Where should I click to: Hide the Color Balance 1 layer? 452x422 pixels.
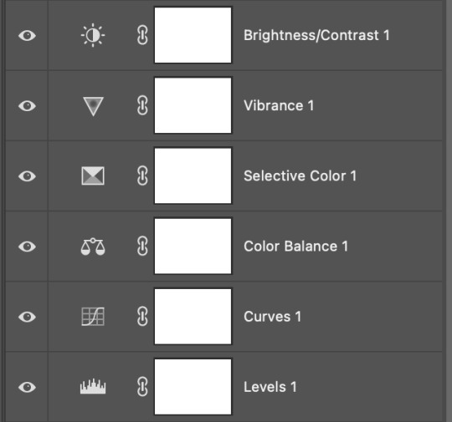[27, 247]
